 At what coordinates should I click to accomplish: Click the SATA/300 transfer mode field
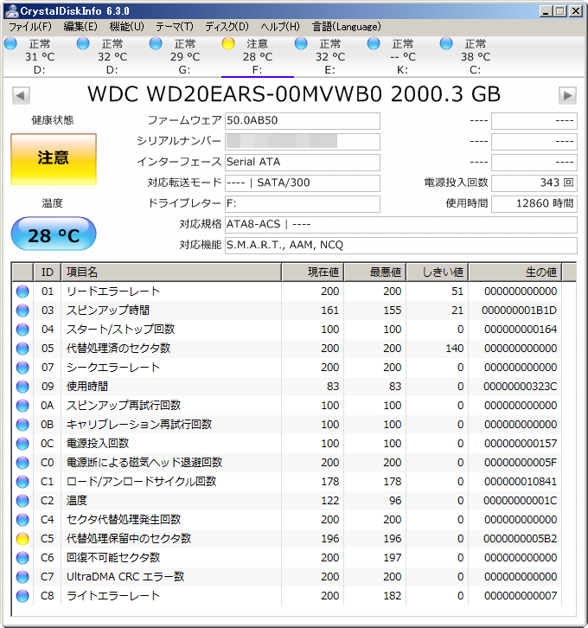pyautogui.click(x=302, y=183)
